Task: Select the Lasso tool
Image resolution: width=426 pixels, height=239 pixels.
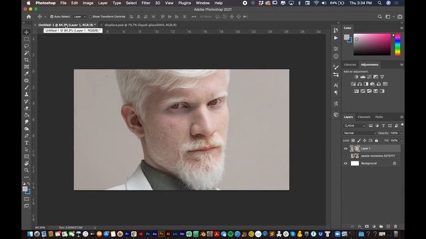Action: click(27, 46)
